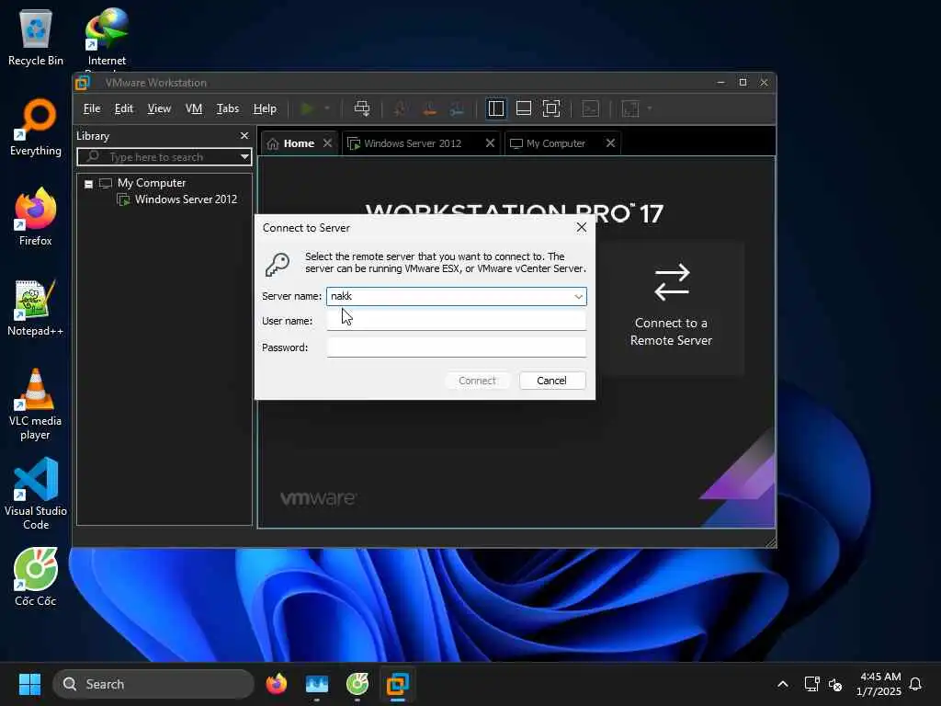The width and height of the screenshot is (941, 706).
Task: Open the notification bell in taskbar
Action: click(916, 684)
